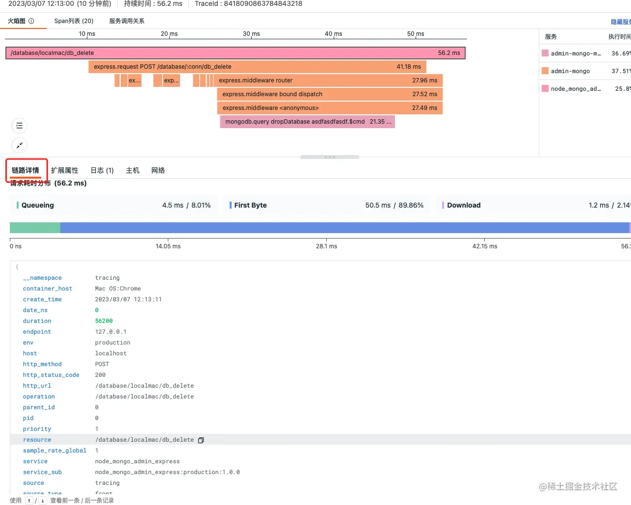Select /database/localmac/db_delete root span bar

tap(235, 53)
